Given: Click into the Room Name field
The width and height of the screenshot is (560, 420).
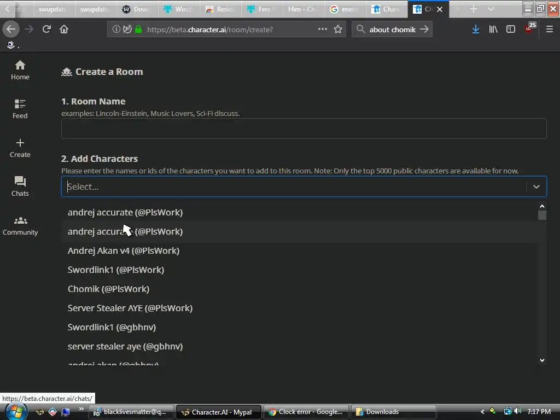Looking at the screenshot, I should click(x=304, y=128).
